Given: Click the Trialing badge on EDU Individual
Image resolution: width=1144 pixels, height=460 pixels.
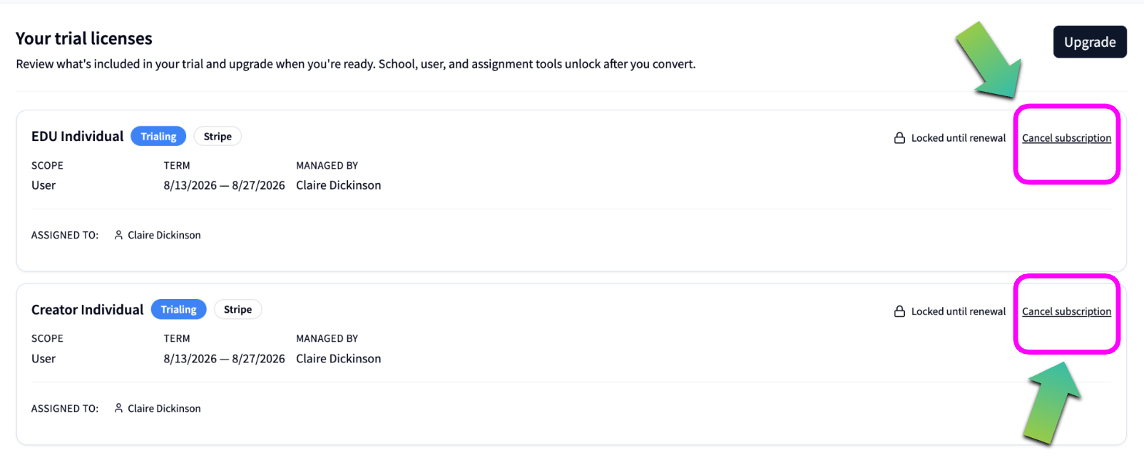Looking at the screenshot, I should (x=158, y=136).
